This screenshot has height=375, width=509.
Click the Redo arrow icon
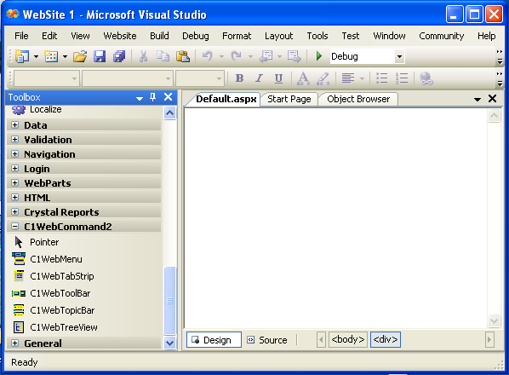(x=237, y=56)
